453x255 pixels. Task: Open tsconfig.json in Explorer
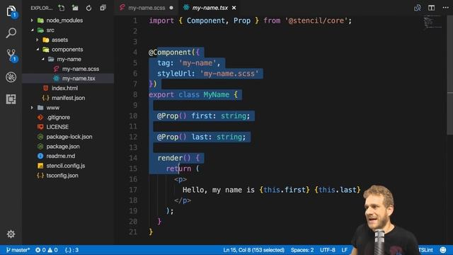[62, 176]
